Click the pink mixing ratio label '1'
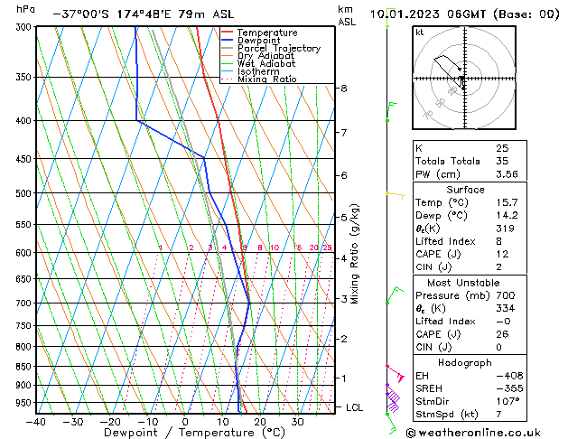The height and width of the screenshot is (439, 568). click(161, 248)
